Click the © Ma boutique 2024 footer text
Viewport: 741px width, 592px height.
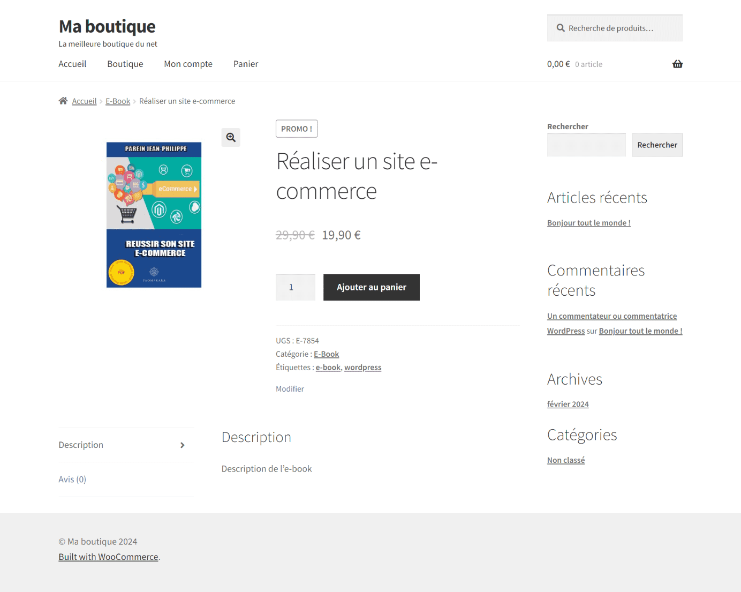point(97,542)
